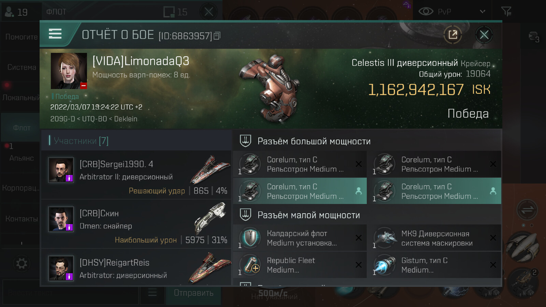The height and width of the screenshot is (307, 546).
Task: Click the Отправить send button
Action: (193, 293)
